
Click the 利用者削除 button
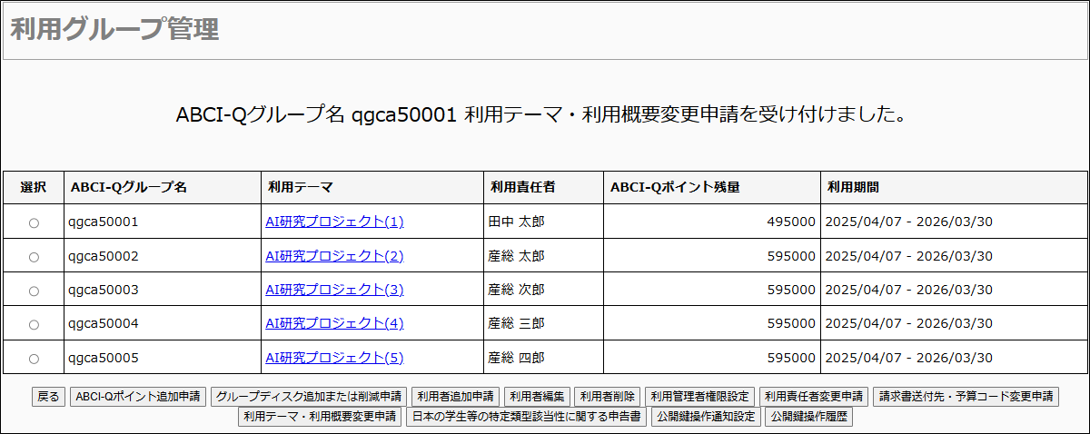[607, 397]
